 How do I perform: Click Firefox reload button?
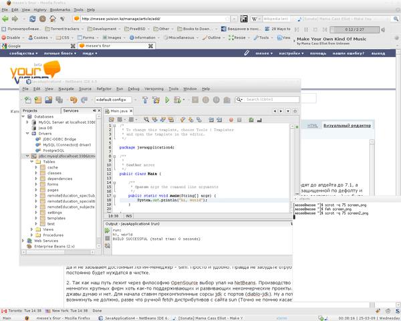pos(33,19)
